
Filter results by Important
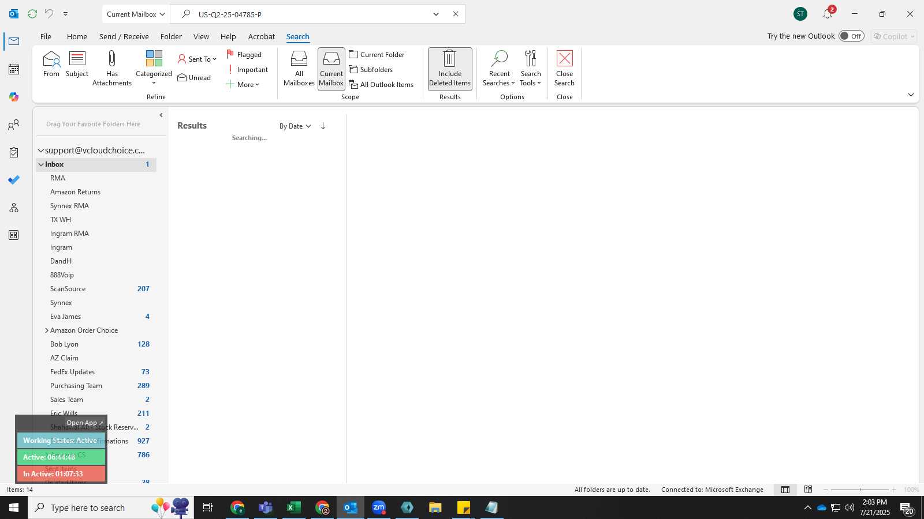(247, 69)
